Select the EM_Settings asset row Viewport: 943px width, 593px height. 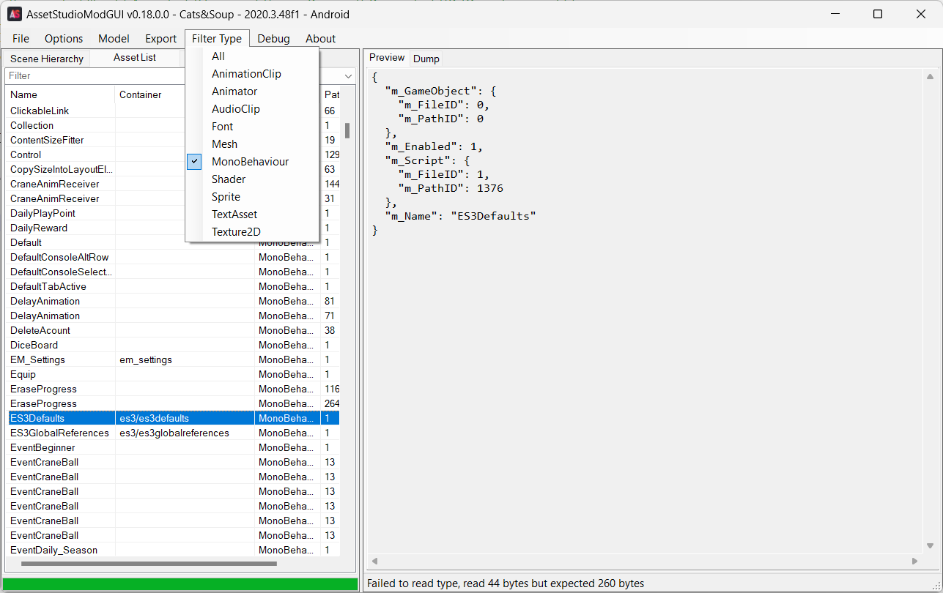coord(172,359)
